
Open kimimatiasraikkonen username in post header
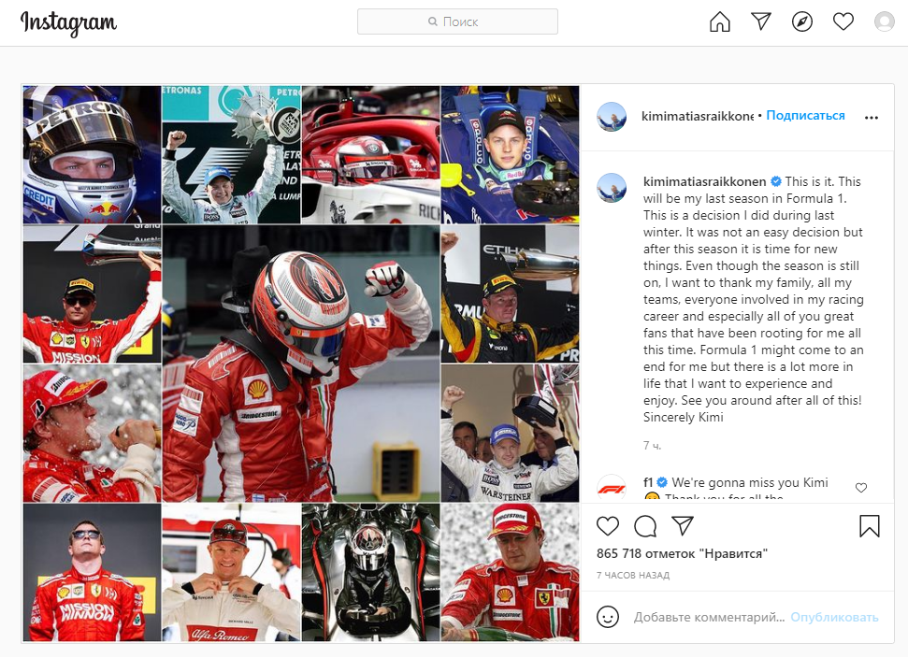pyautogui.click(x=698, y=116)
